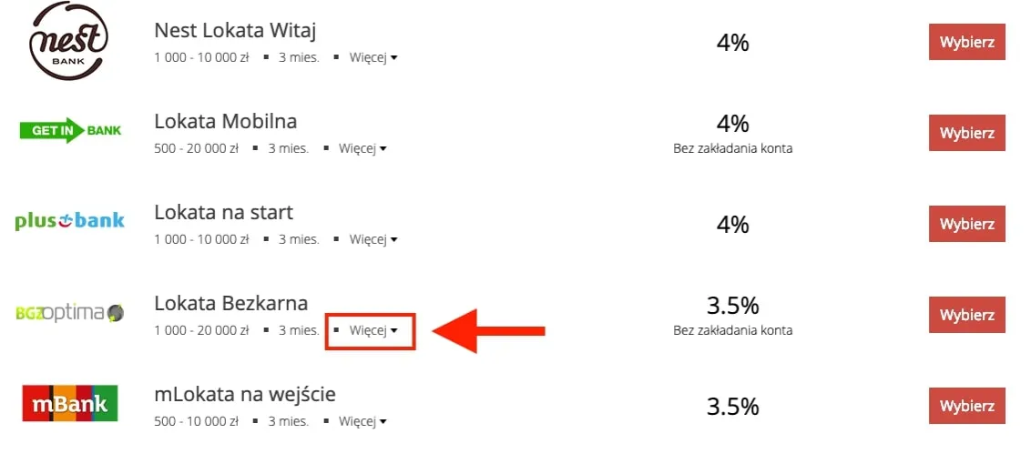Select Wybierz for Lokata Bezkarna

(x=966, y=315)
